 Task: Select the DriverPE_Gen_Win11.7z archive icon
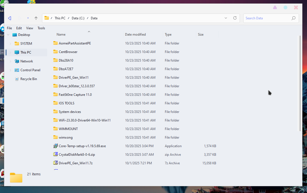(55, 163)
